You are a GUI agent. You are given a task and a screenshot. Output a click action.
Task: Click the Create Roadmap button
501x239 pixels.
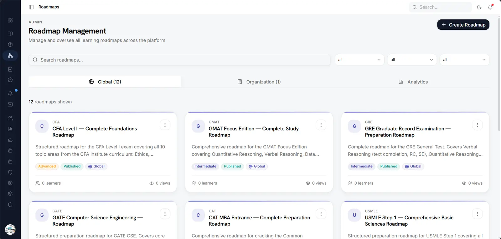(x=463, y=25)
